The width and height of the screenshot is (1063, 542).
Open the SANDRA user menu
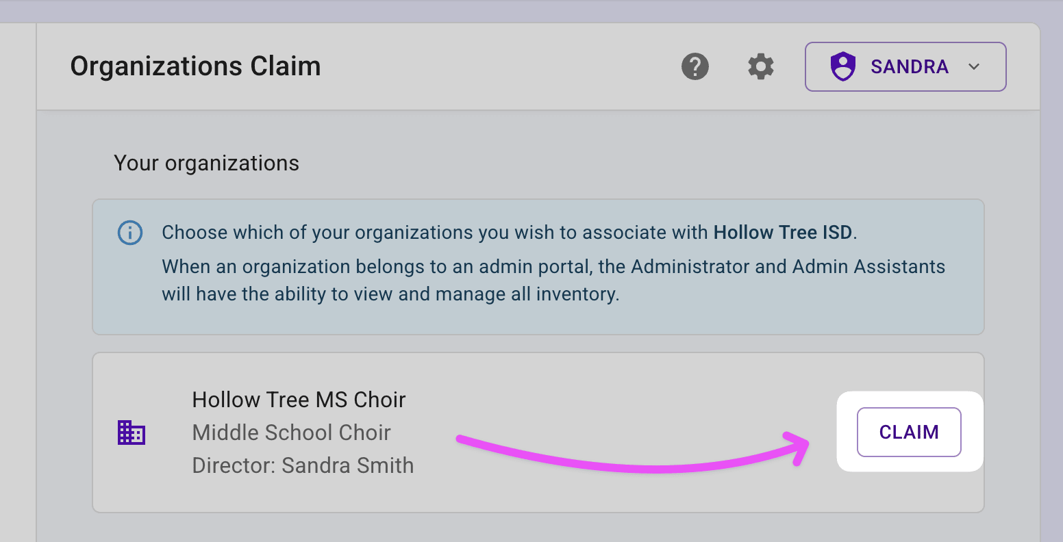[909, 67]
